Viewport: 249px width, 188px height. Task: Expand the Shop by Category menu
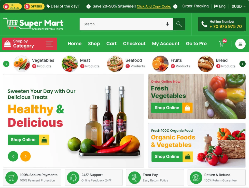[30, 44]
